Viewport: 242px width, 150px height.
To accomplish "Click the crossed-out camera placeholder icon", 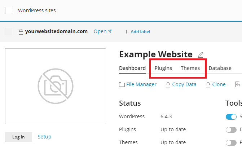I will coord(56,87).
